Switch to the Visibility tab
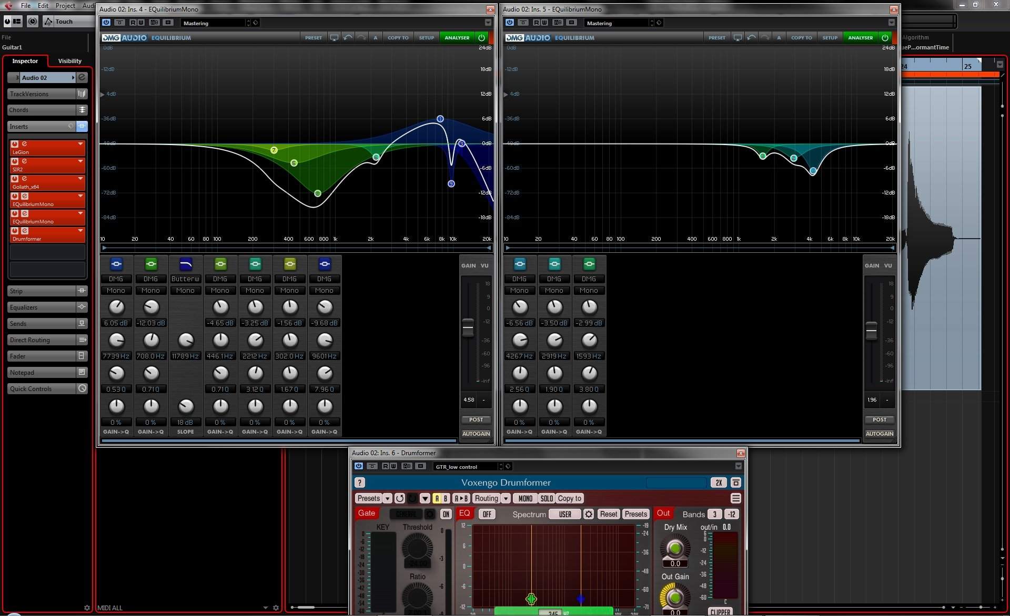This screenshot has width=1010, height=616. point(69,61)
